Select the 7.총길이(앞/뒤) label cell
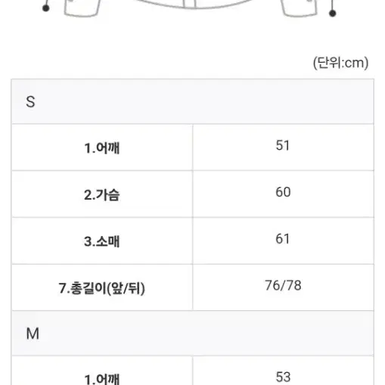The image size is (385, 385). 102,287
